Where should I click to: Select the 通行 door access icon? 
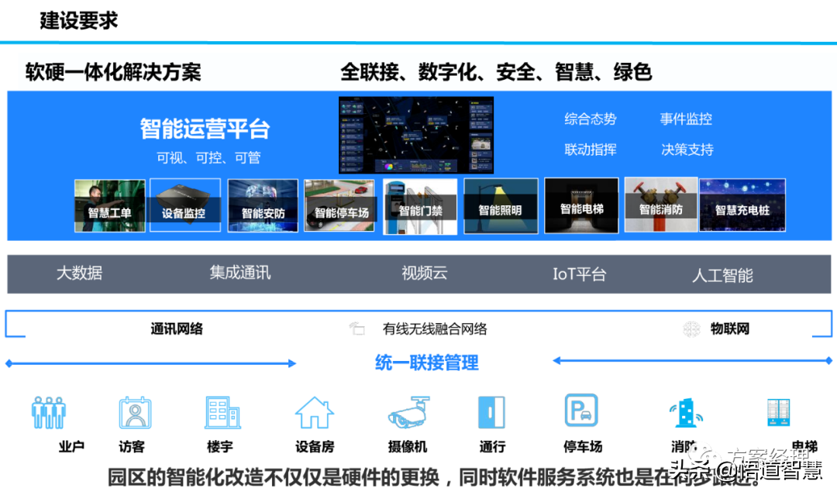[x=491, y=412]
